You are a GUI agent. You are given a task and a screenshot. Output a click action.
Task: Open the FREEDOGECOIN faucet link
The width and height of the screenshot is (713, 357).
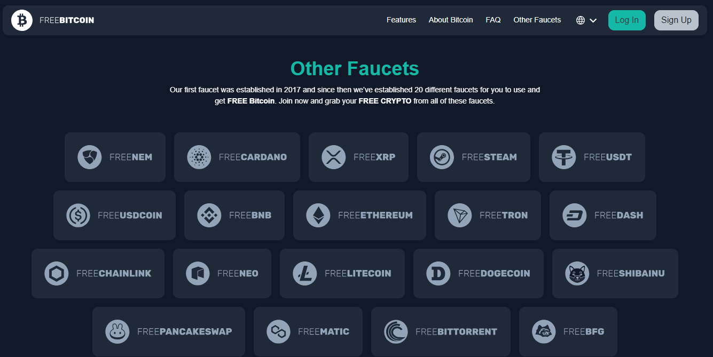[479, 274]
